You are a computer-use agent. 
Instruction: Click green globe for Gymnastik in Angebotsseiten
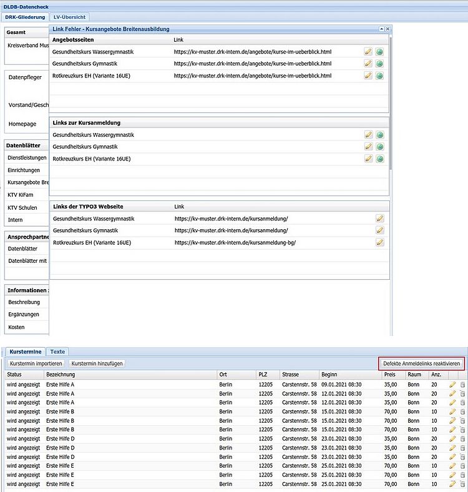(379, 64)
